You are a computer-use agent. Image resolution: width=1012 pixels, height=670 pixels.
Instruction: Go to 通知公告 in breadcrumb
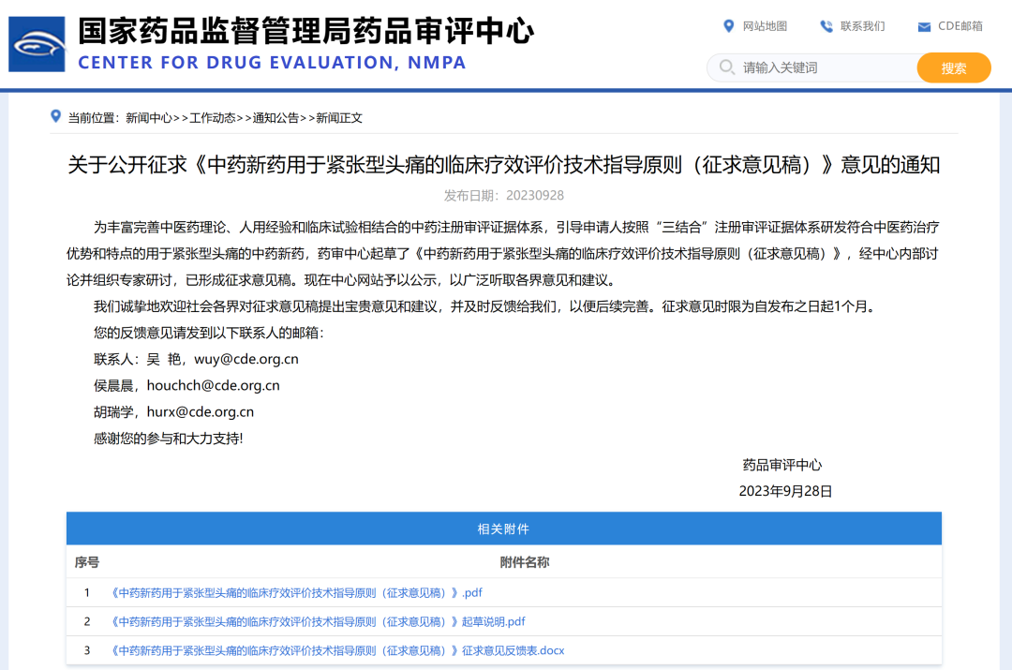tap(275, 118)
